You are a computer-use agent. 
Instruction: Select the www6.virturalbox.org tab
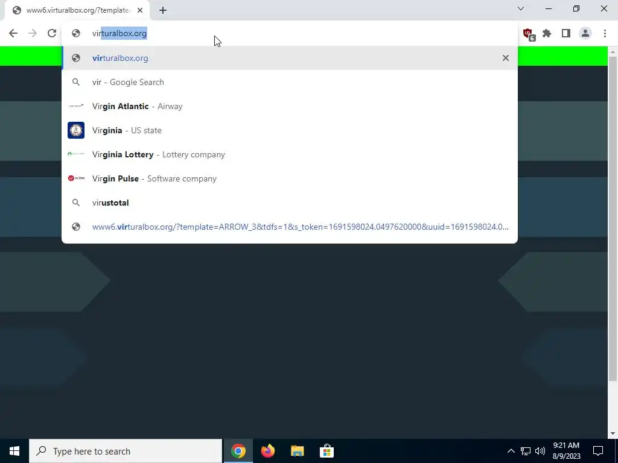point(77,11)
